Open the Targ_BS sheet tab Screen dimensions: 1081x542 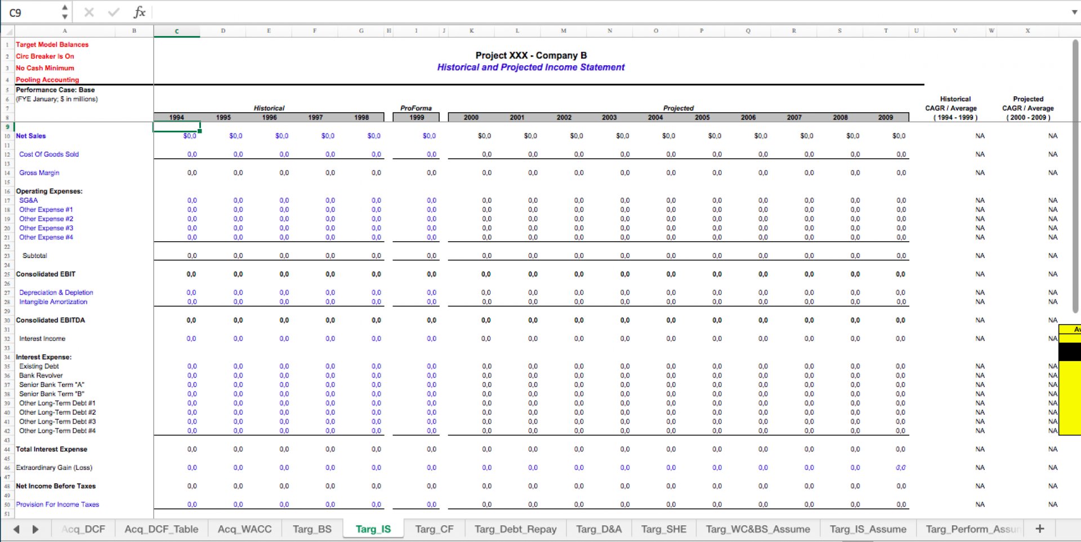pyautogui.click(x=312, y=529)
